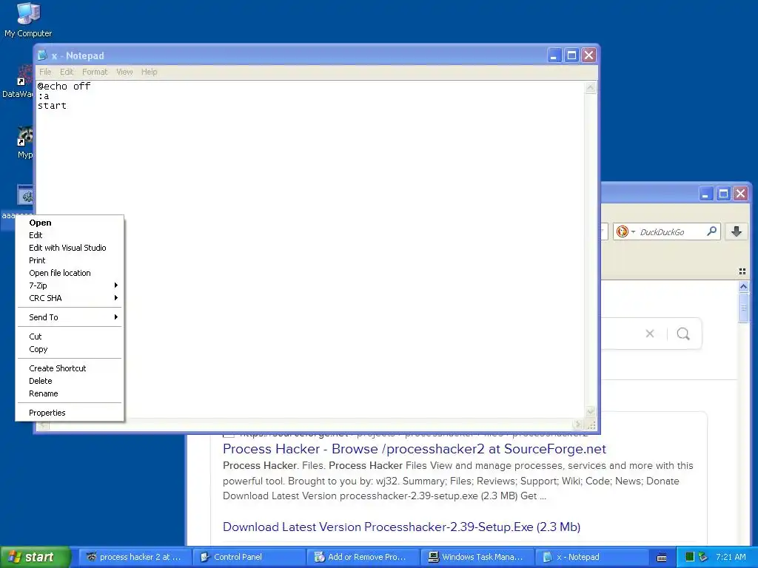The height and width of the screenshot is (568, 758).
Task: Click Download Latest Version Processhacker-2.39 link
Action: (x=401, y=527)
